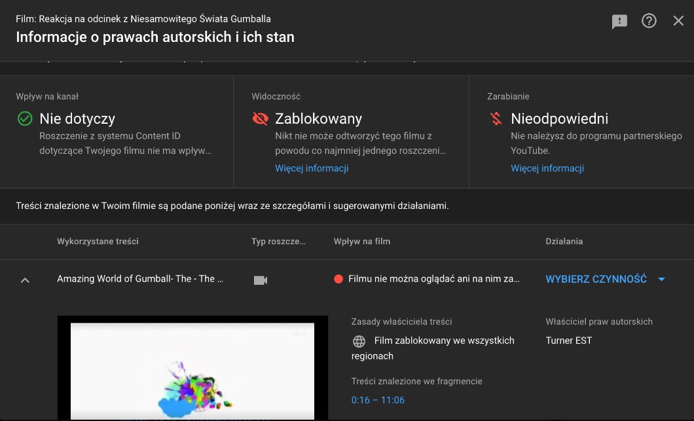Close the copyright information dialog

coord(678,21)
